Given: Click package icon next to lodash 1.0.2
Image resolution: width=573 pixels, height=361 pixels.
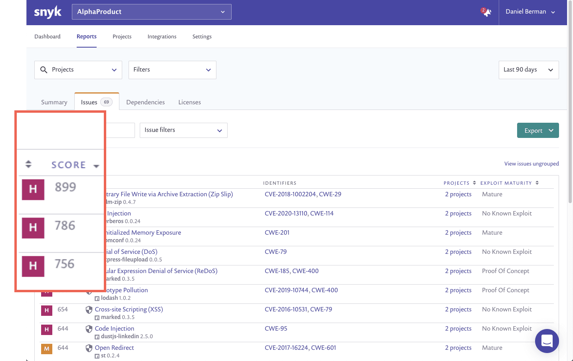Looking at the screenshot, I should 97,298.
